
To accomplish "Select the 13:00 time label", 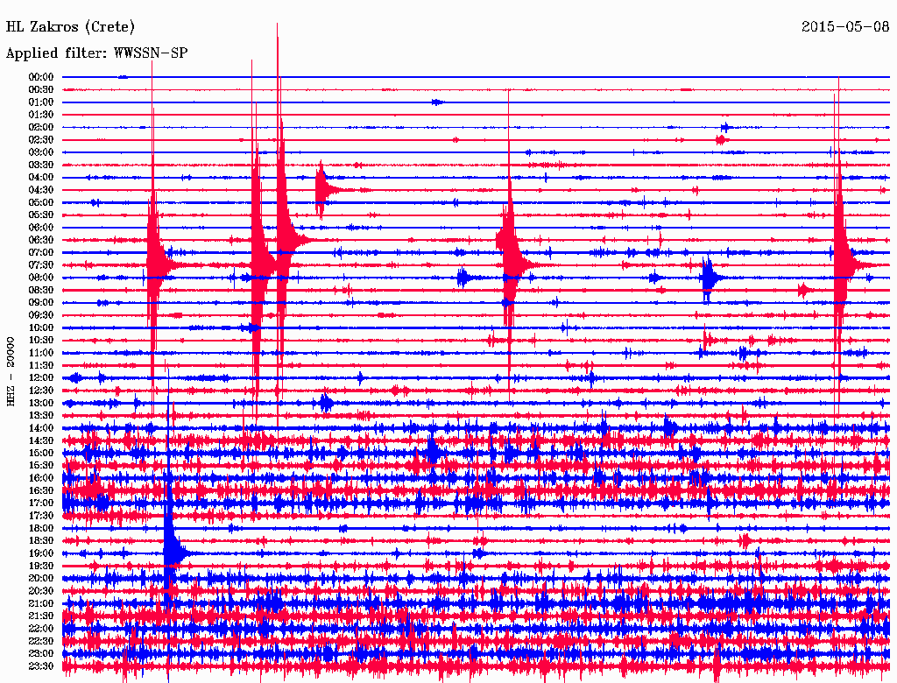I will point(41,404).
